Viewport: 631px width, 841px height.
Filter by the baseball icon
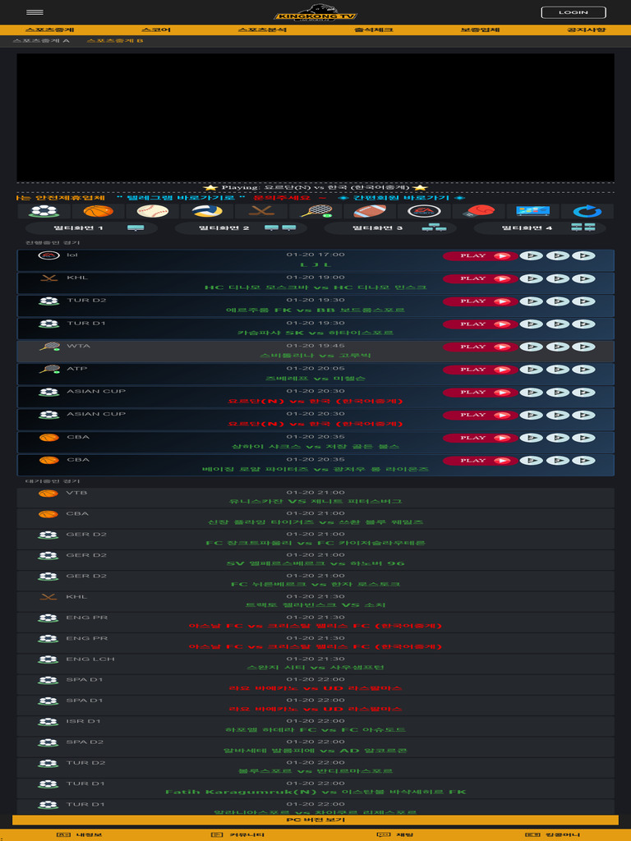152,211
